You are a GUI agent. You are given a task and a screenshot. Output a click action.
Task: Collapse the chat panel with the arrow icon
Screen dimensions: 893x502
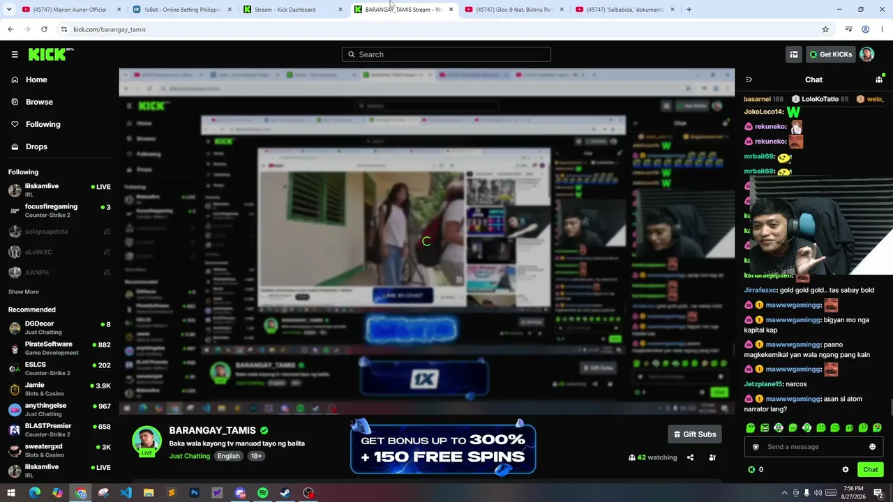point(749,79)
